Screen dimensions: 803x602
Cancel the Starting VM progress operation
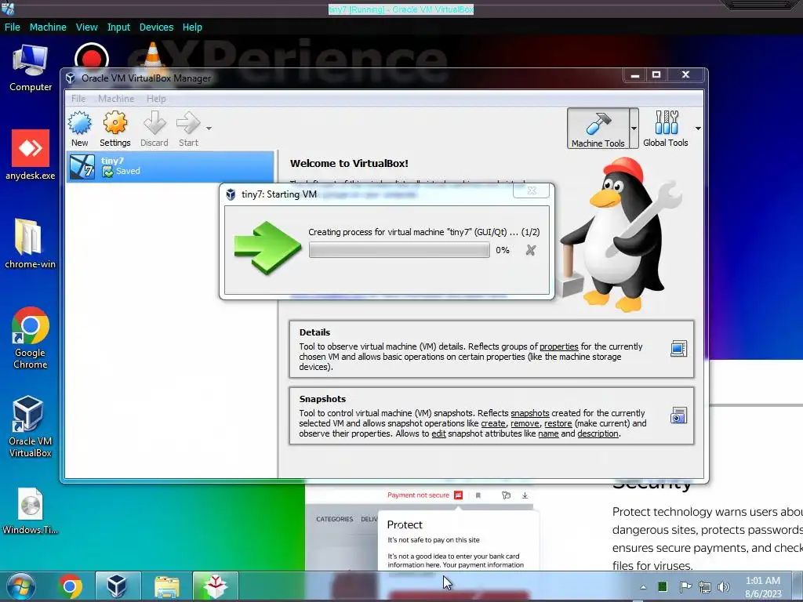[x=531, y=250]
